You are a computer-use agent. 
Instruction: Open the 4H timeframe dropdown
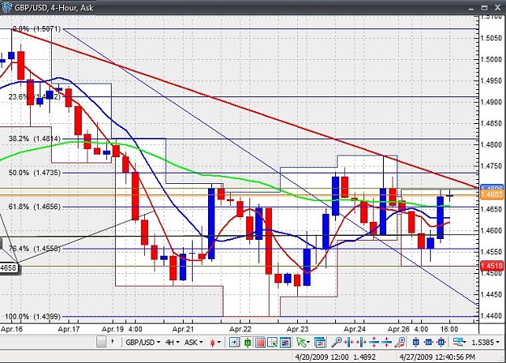click(172, 342)
